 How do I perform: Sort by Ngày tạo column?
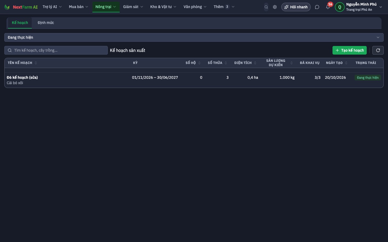point(337,63)
